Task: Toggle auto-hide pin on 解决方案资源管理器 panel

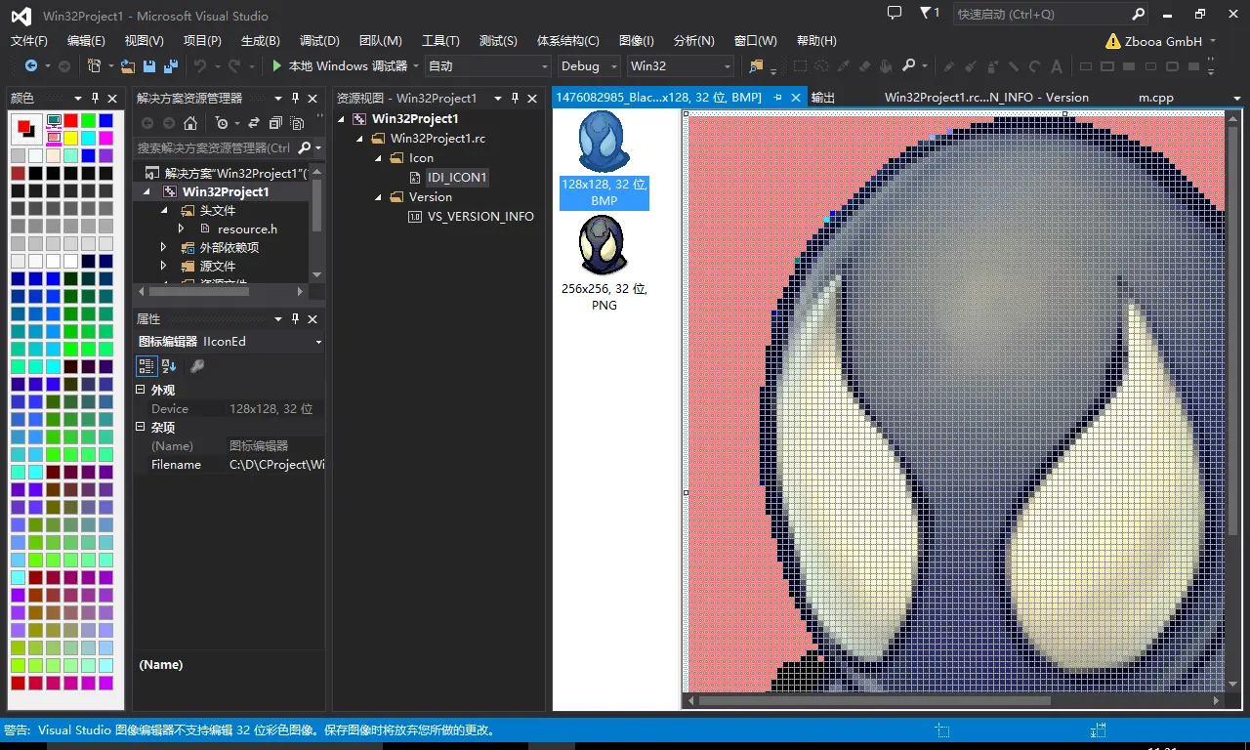Action: 295,99
